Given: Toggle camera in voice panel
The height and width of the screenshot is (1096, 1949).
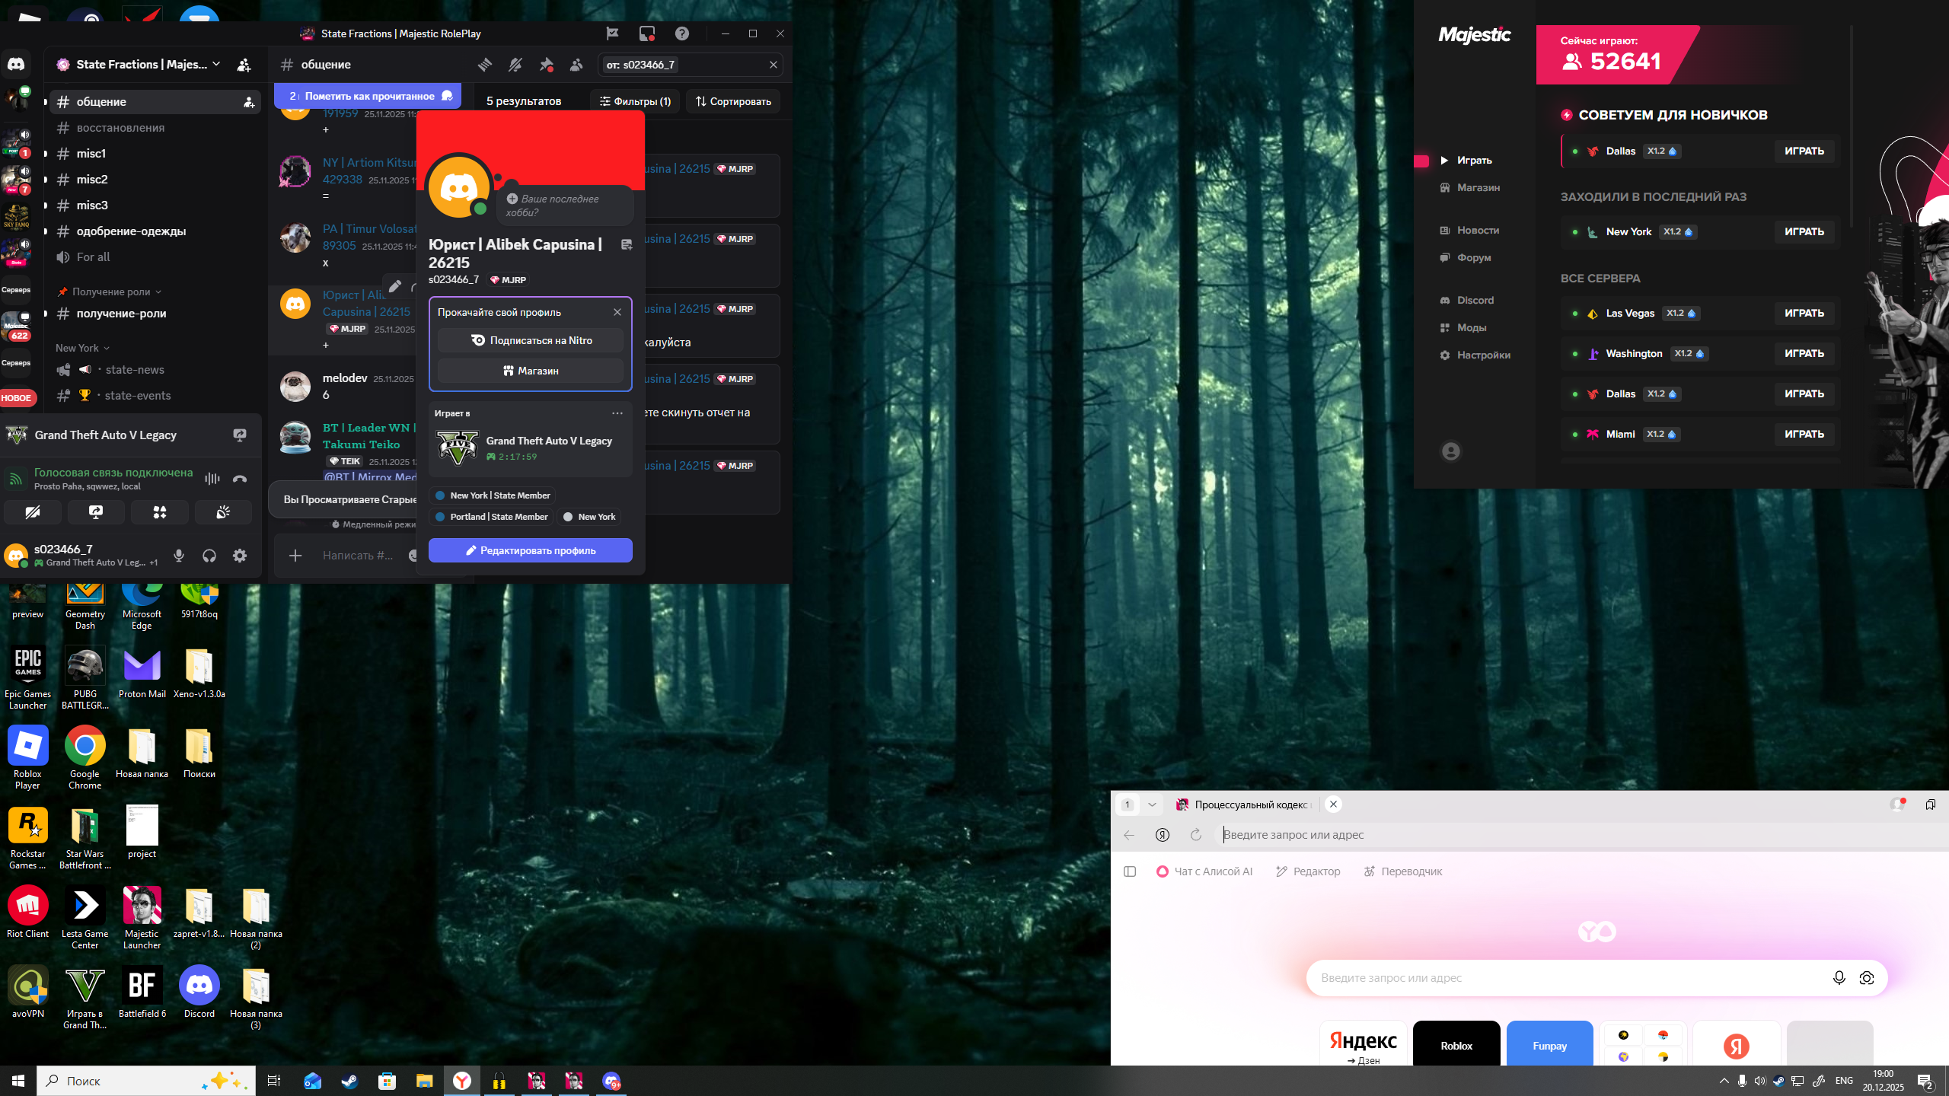Looking at the screenshot, I should tap(33, 512).
